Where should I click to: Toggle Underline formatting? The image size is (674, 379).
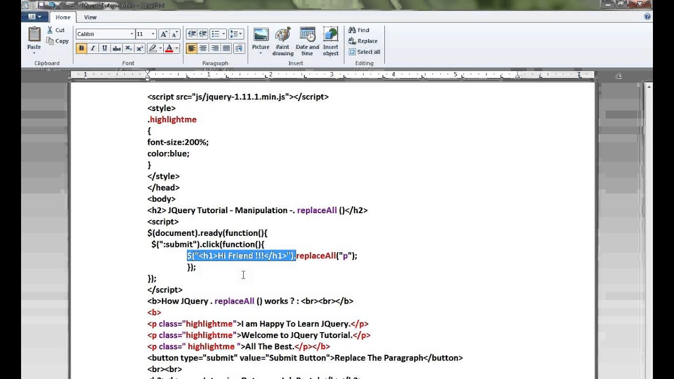pos(104,48)
